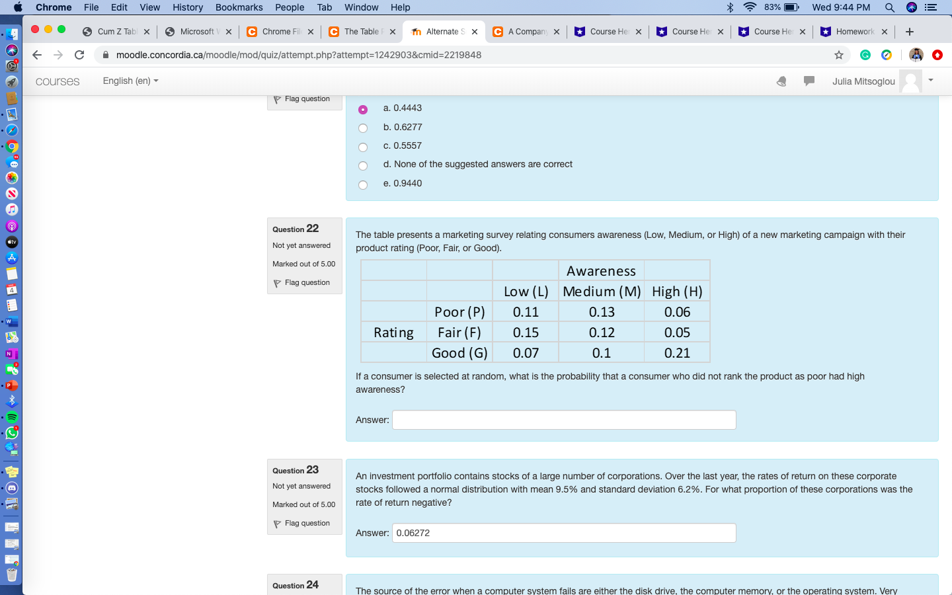Click the Good (G) row label
Image resolution: width=952 pixels, height=595 pixels.
(459, 353)
